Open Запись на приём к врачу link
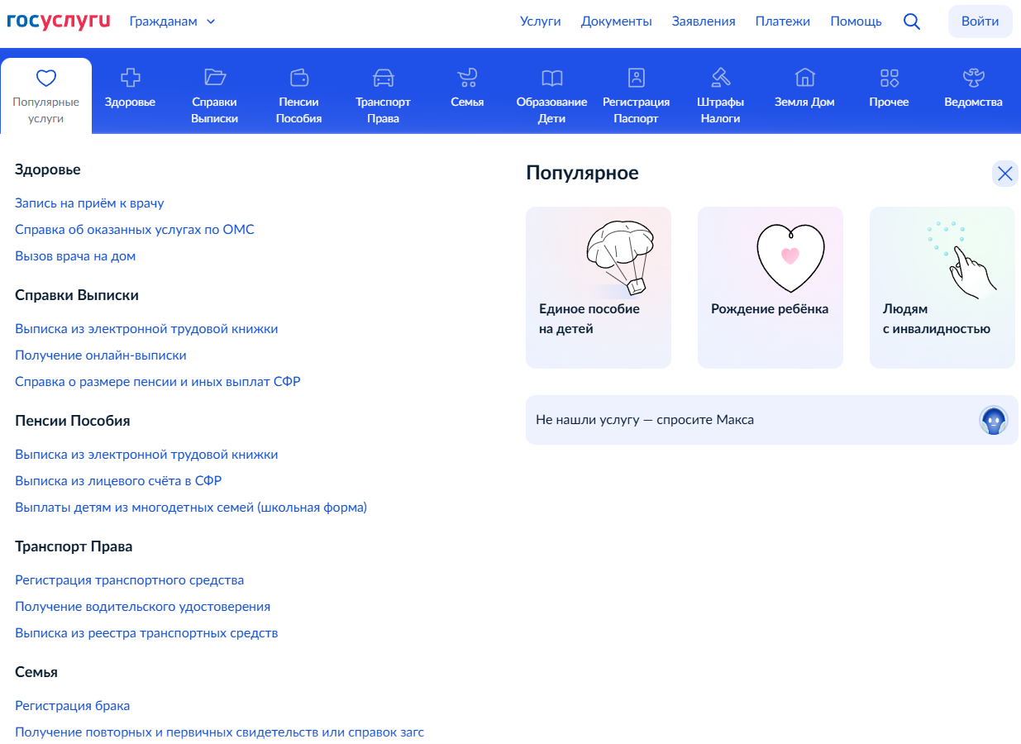The height and width of the screenshot is (744, 1021). (x=89, y=203)
